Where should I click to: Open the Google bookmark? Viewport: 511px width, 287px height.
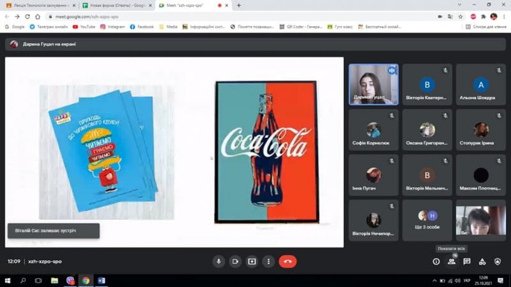point(15,27)
